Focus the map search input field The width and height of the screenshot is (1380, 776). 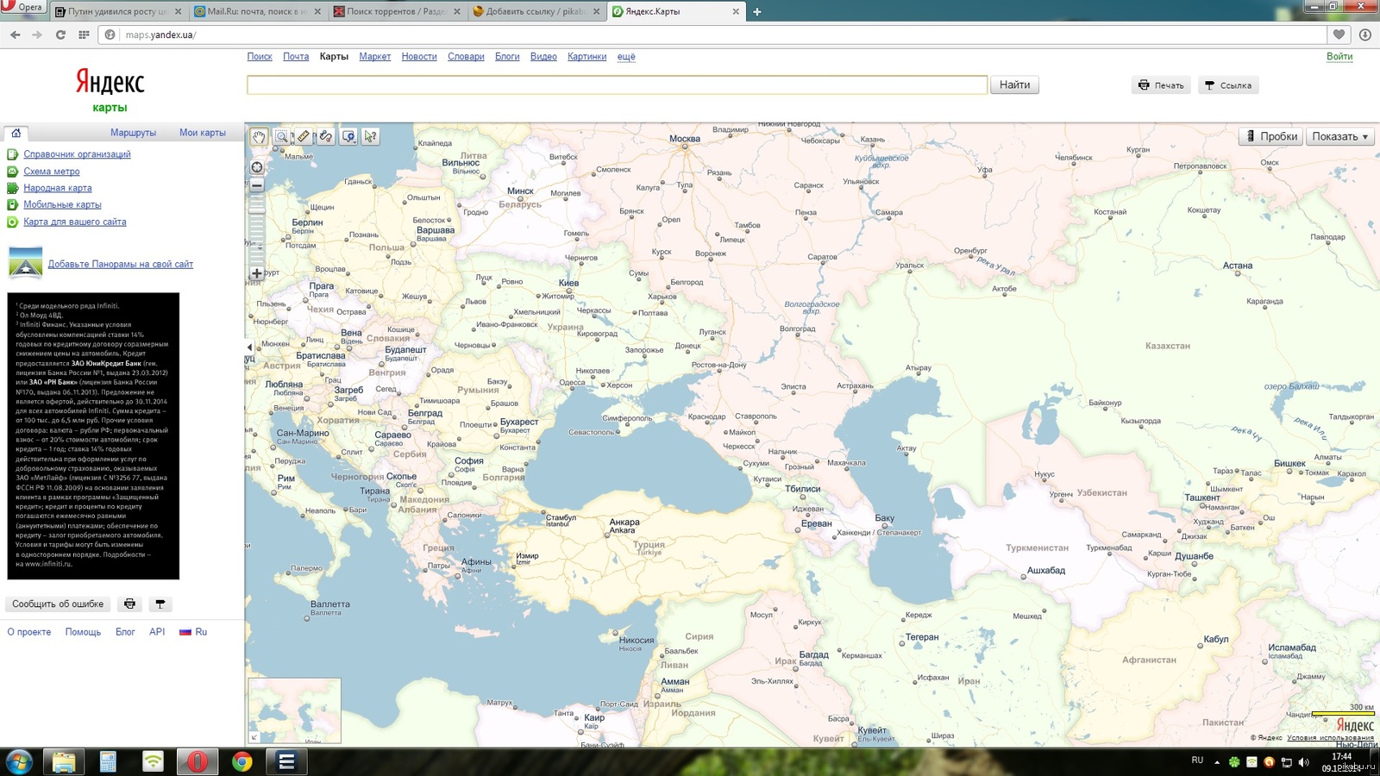(x=617, y=84)
